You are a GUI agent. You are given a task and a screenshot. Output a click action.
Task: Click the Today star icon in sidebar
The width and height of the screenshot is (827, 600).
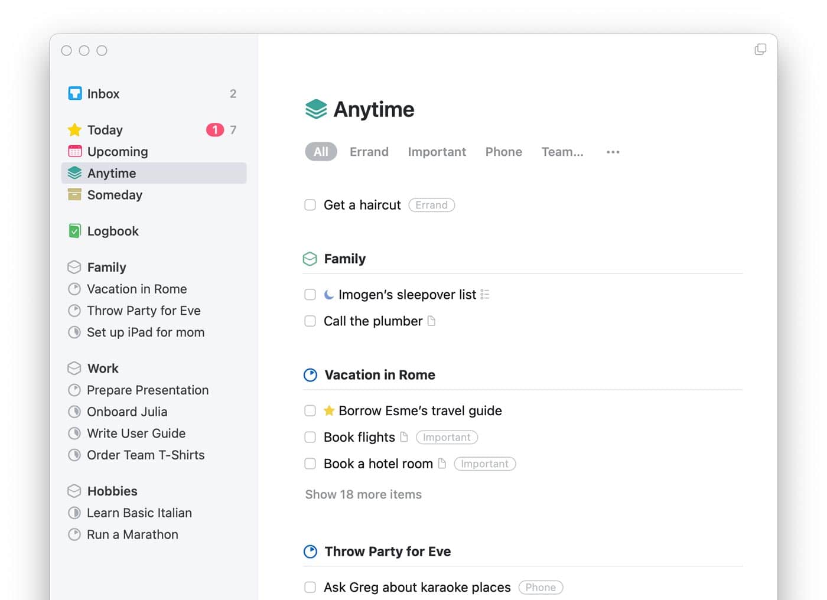(74, 129)
